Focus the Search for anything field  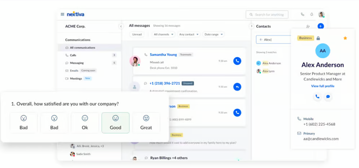[x=267, y=15]
